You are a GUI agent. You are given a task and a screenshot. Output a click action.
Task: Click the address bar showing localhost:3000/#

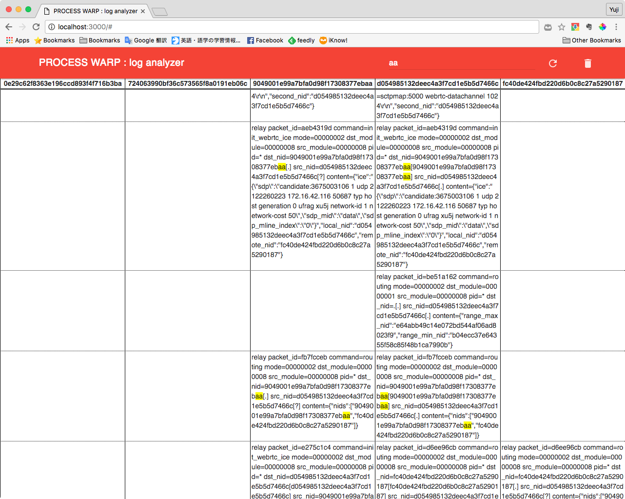point(292,27)
